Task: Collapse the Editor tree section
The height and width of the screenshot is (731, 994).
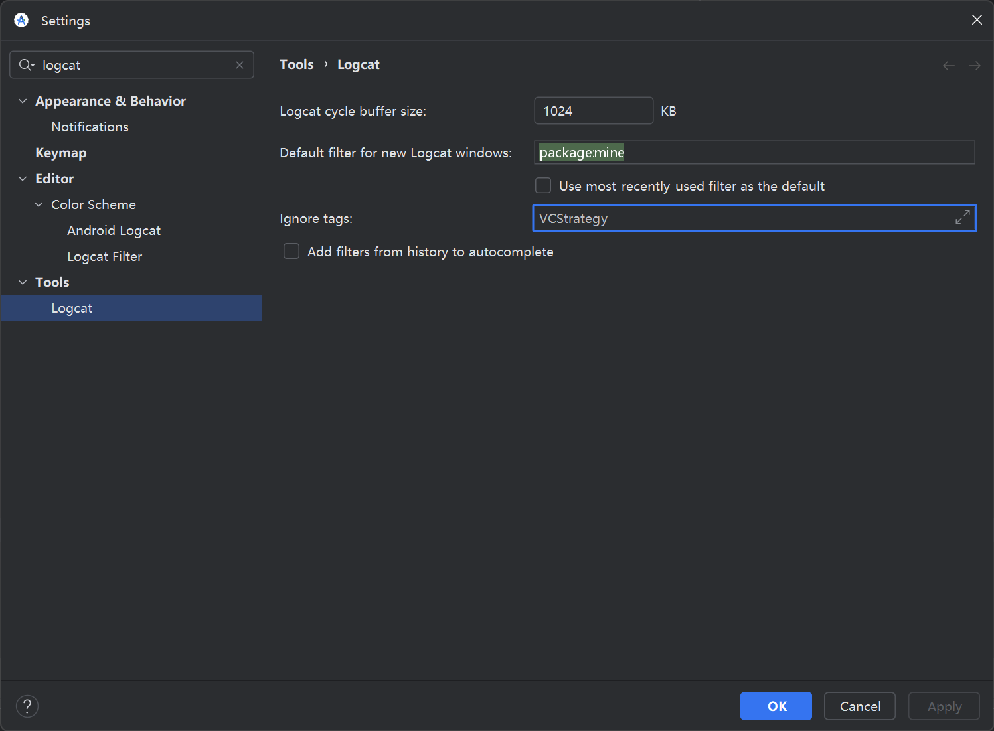Action: click(23, 179)
